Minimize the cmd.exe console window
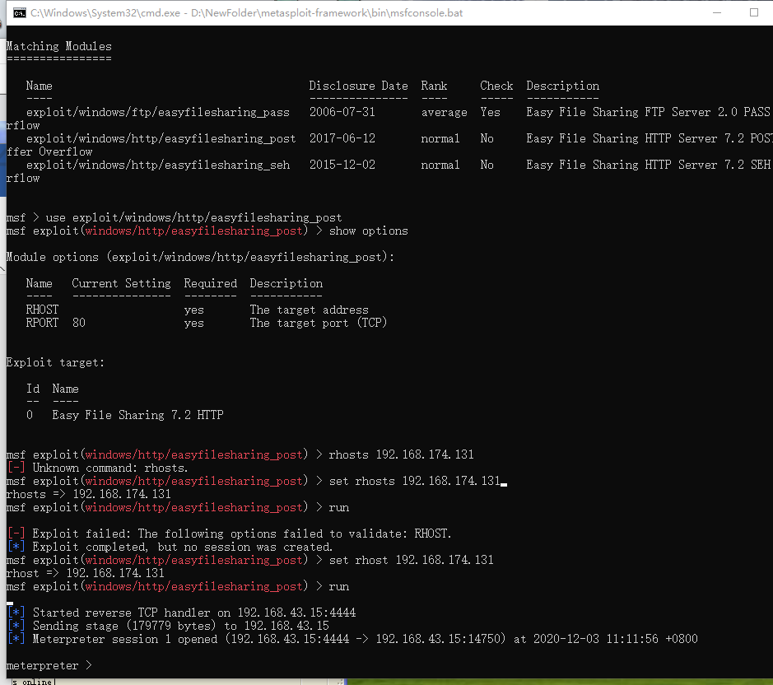Image resolution: width=773 pixels, height=685 pixels. point(717,13)
